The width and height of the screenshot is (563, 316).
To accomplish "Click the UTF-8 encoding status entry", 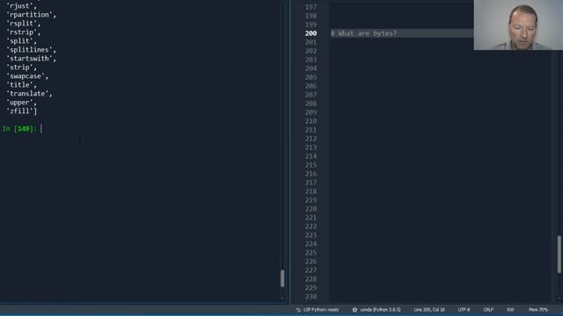I will [464, 310].
